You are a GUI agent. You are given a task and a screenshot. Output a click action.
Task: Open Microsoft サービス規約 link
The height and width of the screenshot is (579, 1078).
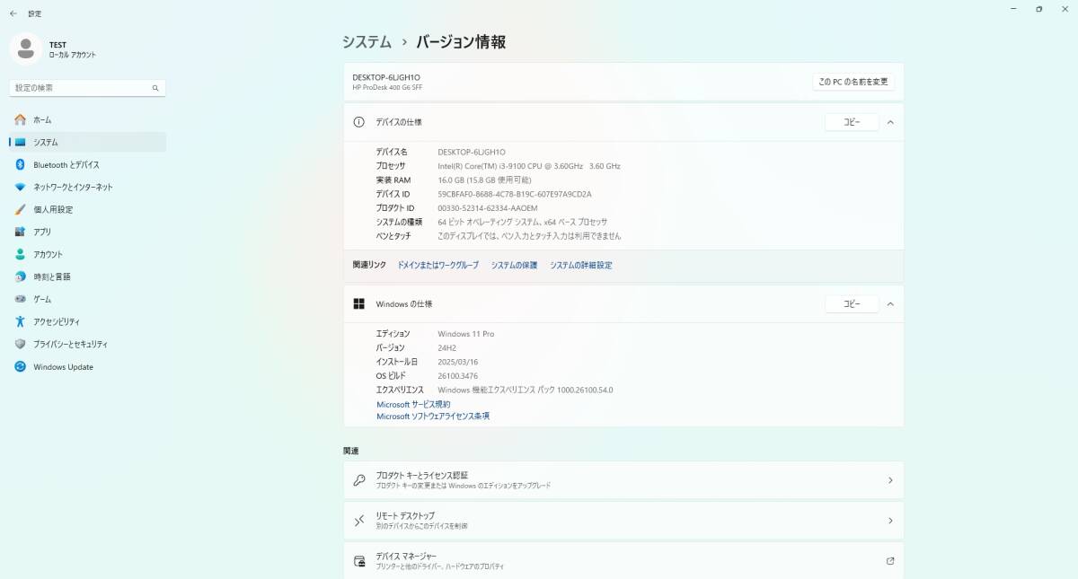(x=413, y=405)
